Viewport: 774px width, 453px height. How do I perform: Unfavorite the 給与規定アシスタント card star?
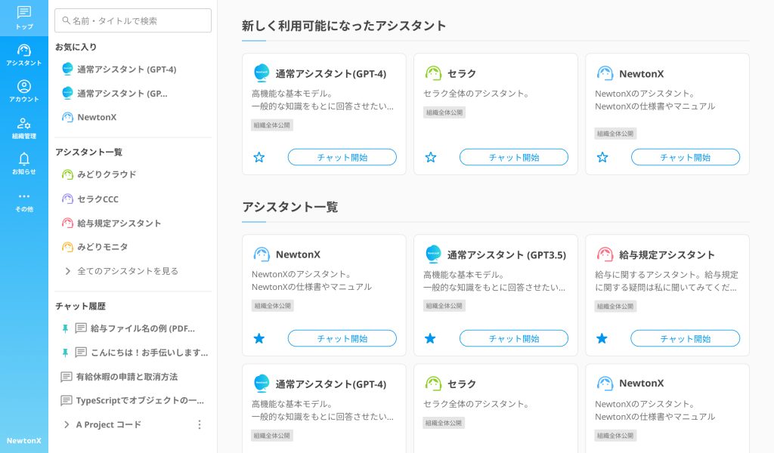pos(602,338)
